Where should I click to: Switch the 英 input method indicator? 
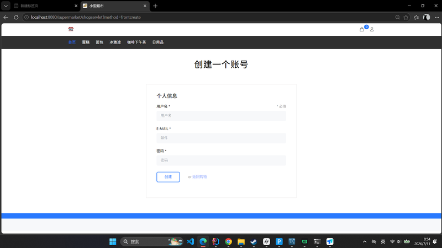tap(383, 241)
